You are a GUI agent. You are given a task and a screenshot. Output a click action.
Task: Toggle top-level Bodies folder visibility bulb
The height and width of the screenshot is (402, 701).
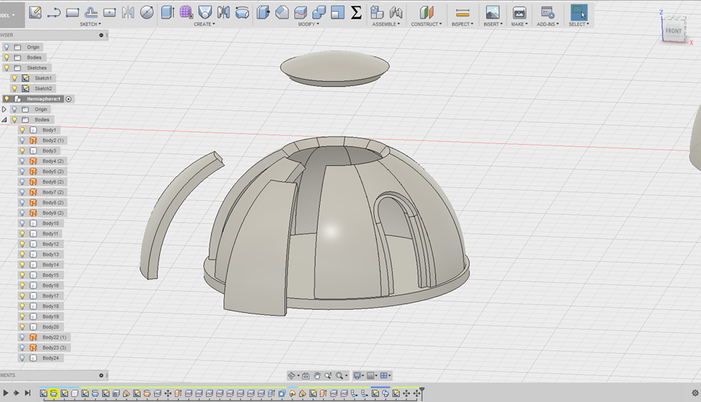point(7,57)
